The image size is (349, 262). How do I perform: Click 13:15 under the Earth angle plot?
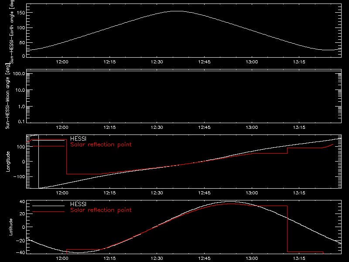coord(299,62)
